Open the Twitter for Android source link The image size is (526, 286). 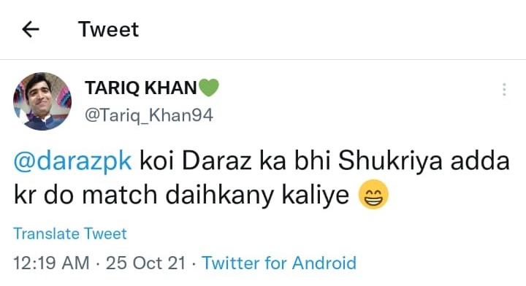coord(279,263)
